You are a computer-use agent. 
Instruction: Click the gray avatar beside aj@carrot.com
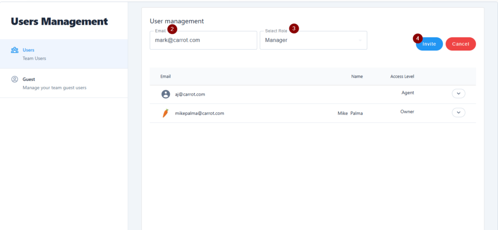pos(166,94)
